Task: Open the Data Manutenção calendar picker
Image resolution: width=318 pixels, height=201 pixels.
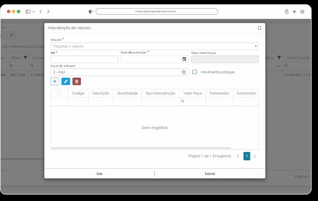Action: pyautogui.click(x=184, y=59)
